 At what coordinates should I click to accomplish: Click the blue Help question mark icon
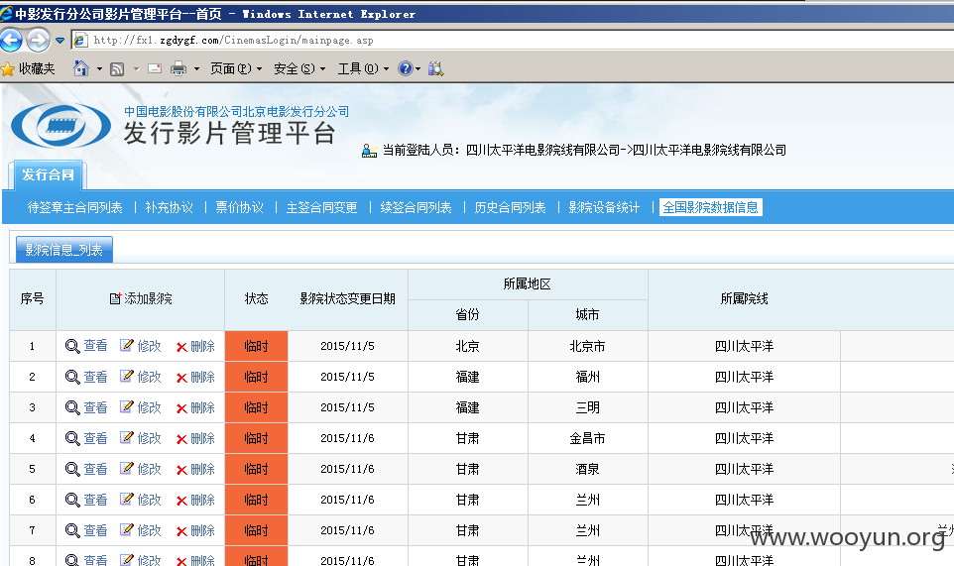coord(406,68)
